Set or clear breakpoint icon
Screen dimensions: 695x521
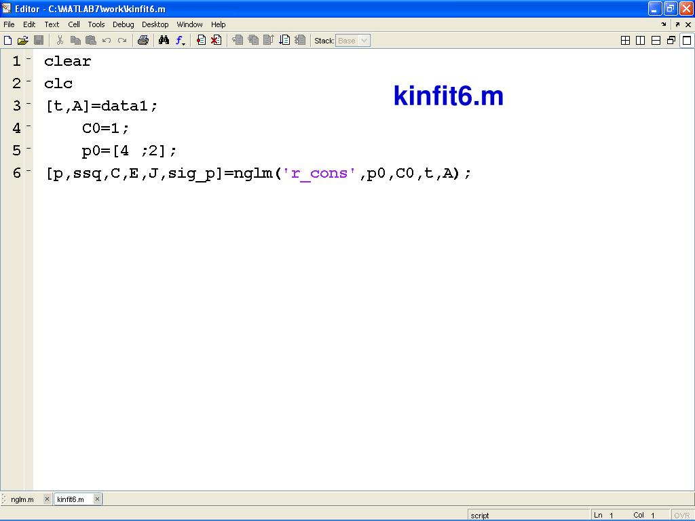tap(201, 41)
